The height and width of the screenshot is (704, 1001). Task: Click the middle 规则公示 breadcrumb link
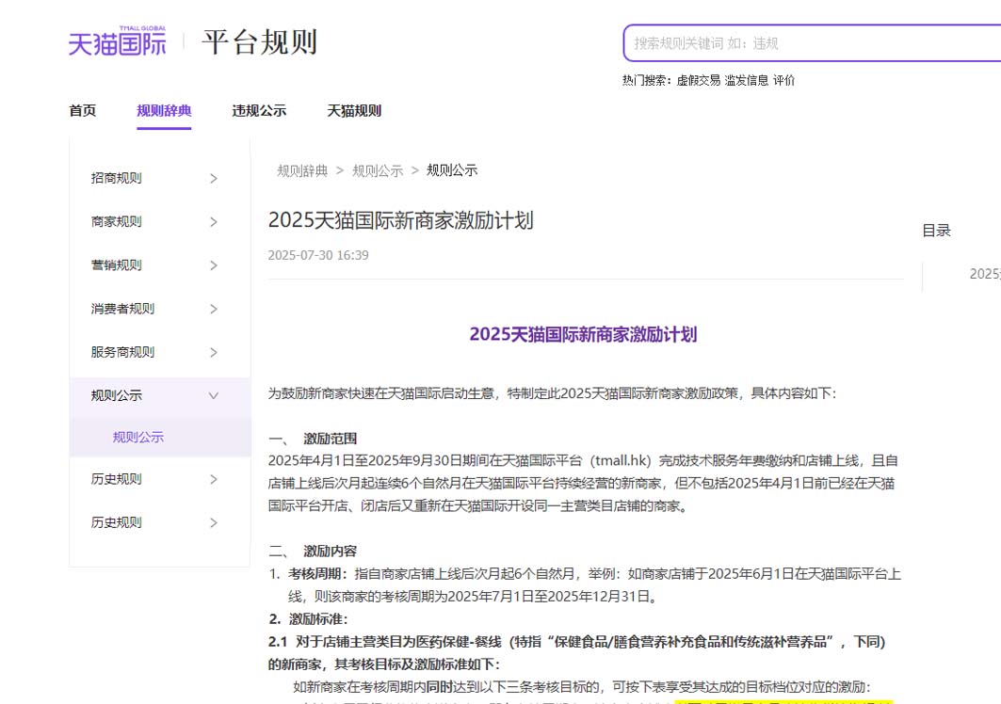378,171
